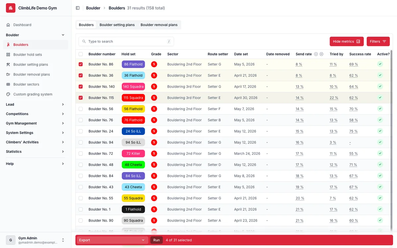Tick the select-all header checkbox
This screenshot has width=397, height=248.
click(x=81, y=54)
